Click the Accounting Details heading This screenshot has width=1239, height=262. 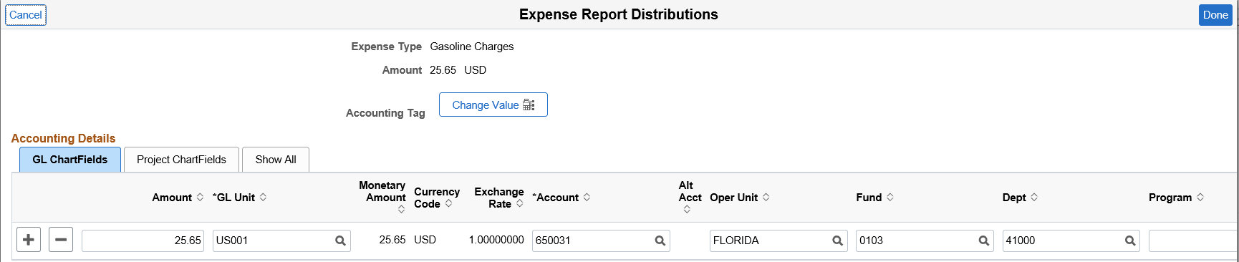(x=63, y=138)
